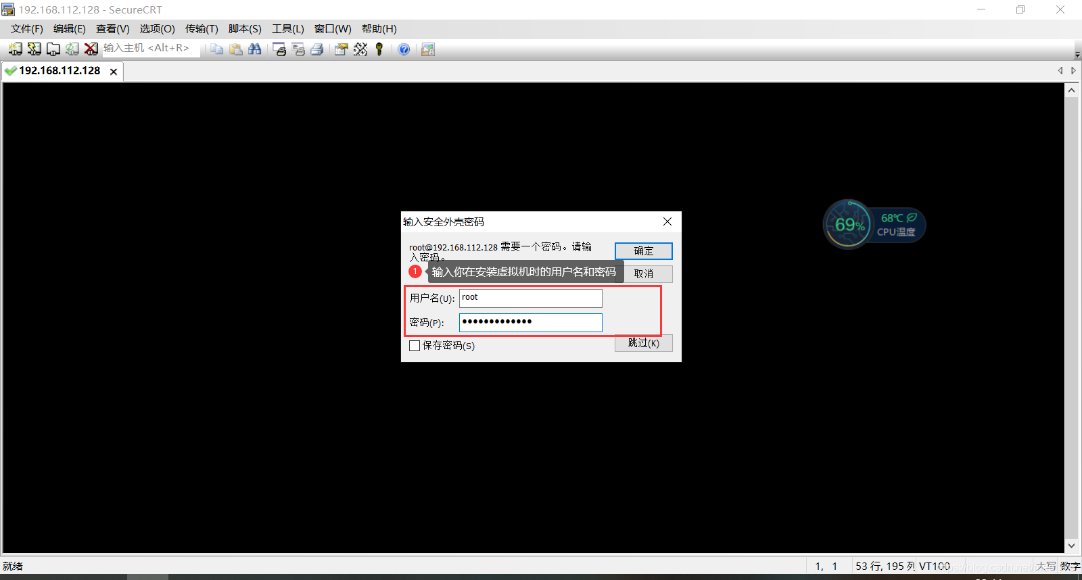The height and width of the screenshot is (580, 1082).
Task: Close the 192.168.112.128 session tab
Action: pos(114,72)
